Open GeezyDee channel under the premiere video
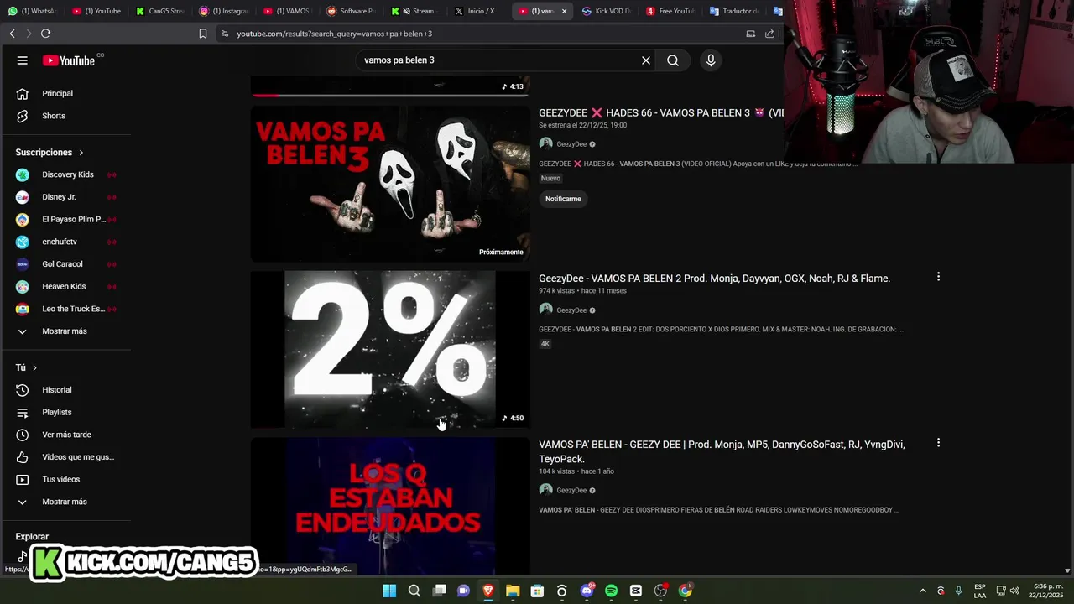 coord(571,144)
